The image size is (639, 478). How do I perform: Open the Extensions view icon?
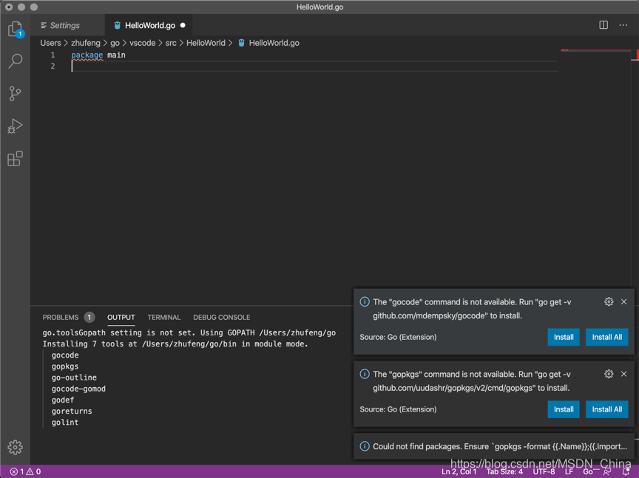[15, 158]
